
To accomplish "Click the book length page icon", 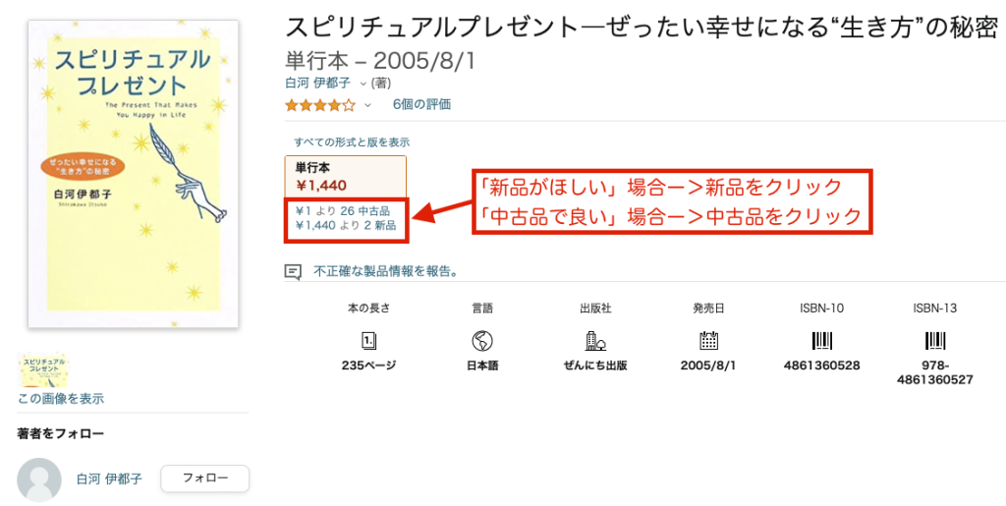I will tap(369, 341).
